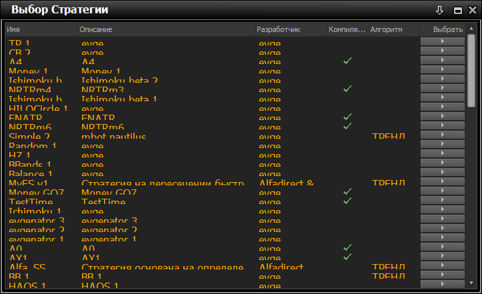Click the Компиля... column header
The height and width of the screenshot is (294, 482).
(347, 30)
